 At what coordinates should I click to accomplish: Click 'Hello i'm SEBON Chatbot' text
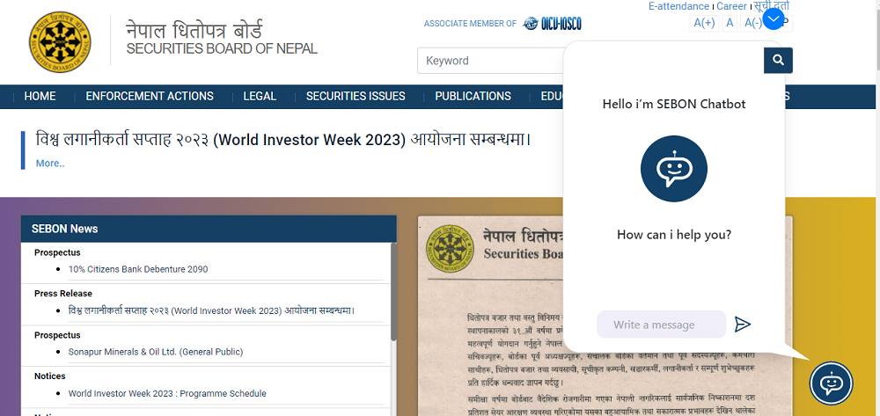(674, 104)
